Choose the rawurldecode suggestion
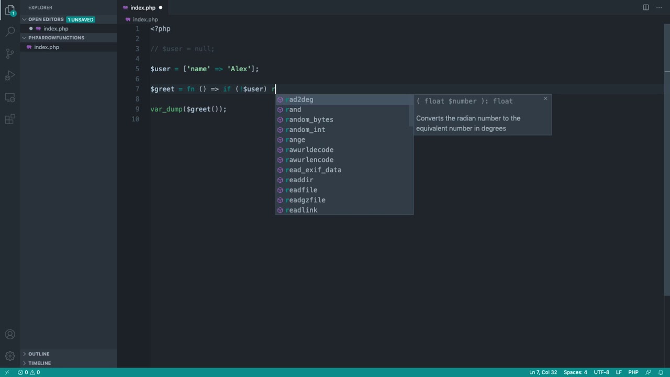670x377 pixels. (342, 150)
